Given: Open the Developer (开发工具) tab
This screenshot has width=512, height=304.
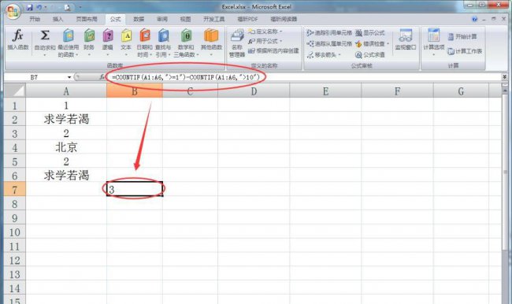Looking at the screenshot, I should pyautogui.click(x=214, y=19).
